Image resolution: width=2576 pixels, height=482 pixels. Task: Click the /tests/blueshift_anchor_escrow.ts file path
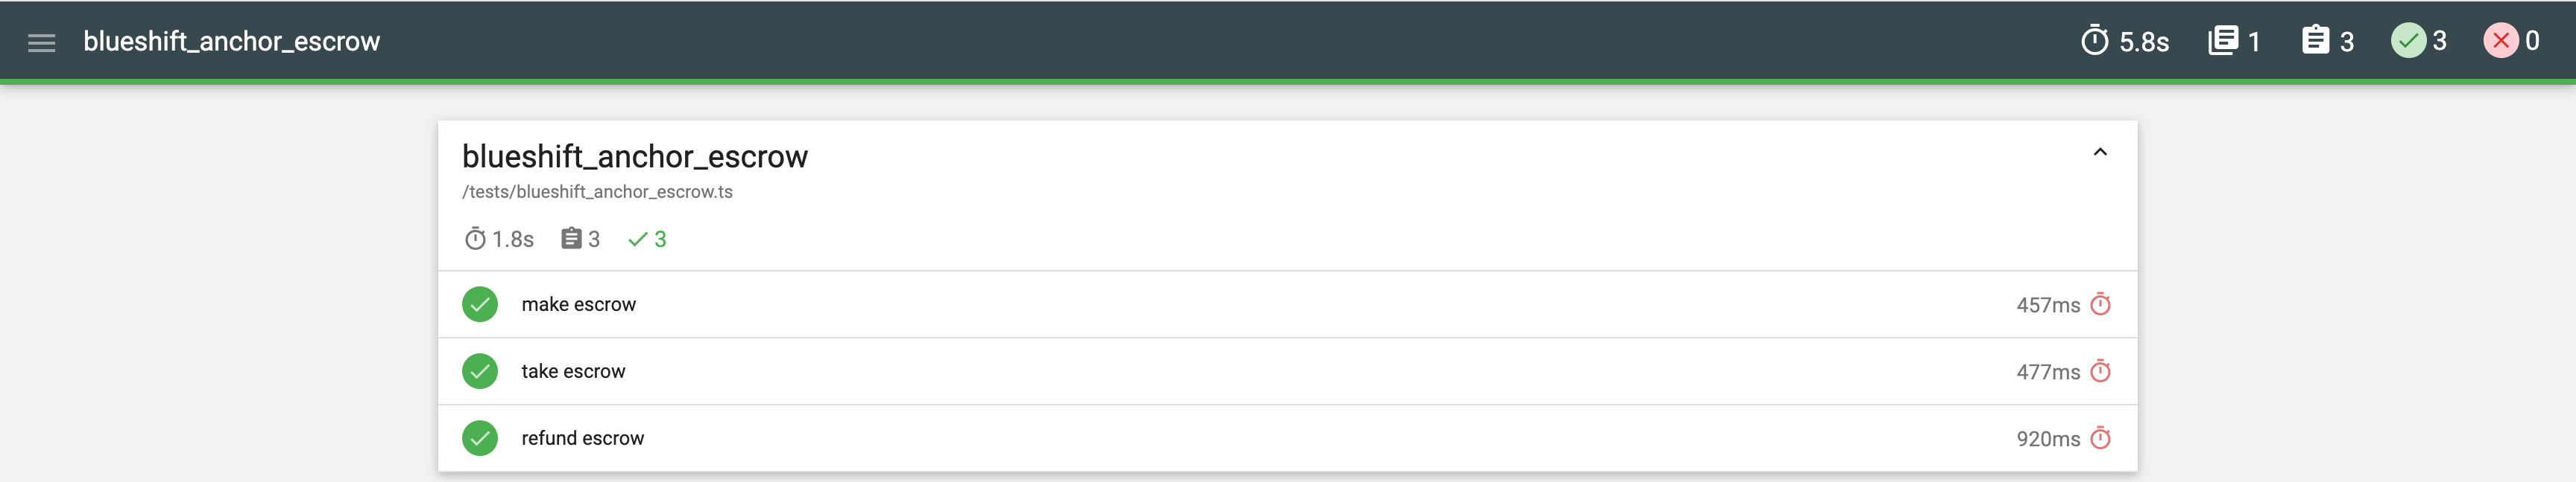click(x=597, y=192)
